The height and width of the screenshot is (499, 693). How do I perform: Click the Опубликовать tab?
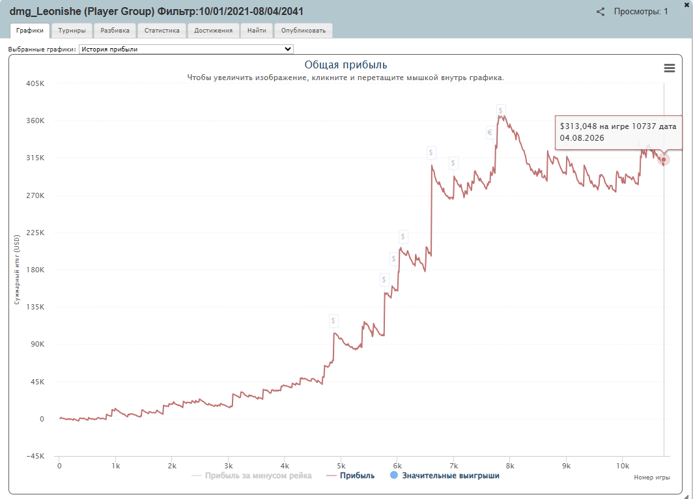point(304,31)
